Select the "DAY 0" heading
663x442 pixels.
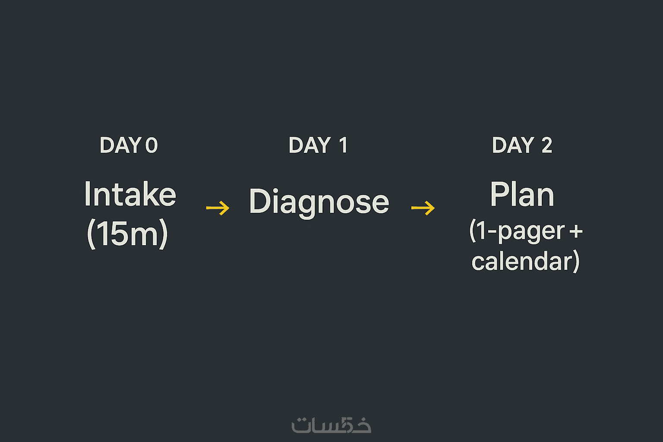click(x=129, y=145)
